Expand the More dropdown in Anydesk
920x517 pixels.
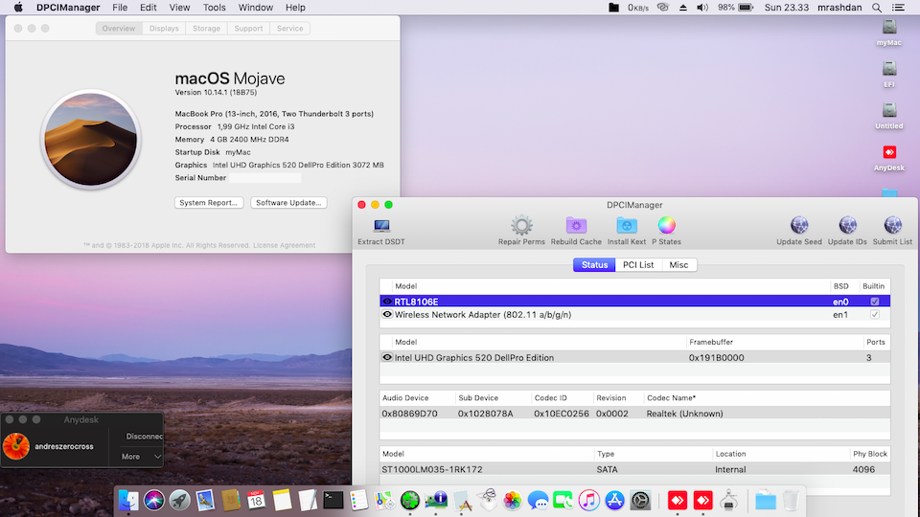pyautogui.click(x=140, y=457)
